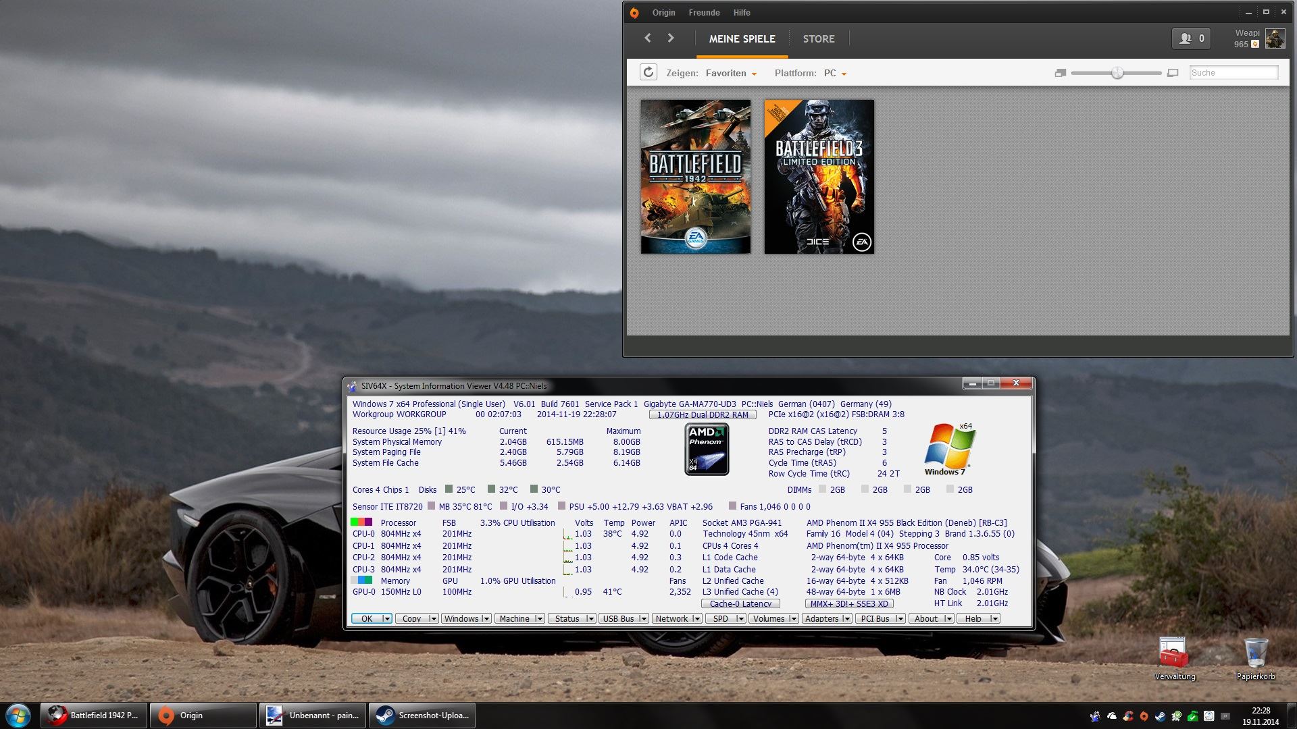Expand the arrow next to Volumes in SIV
The width and height of the screenshot is (1297, 729).
(794, 618)
